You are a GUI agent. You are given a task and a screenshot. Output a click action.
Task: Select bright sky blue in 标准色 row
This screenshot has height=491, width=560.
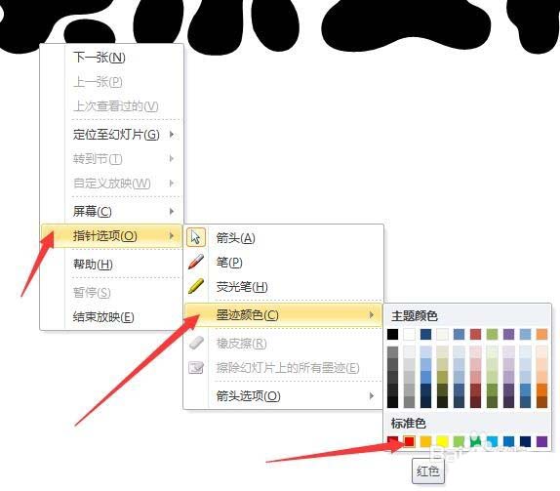click(492, 441)
